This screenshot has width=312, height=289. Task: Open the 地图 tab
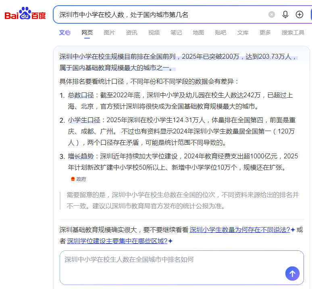[198, 33]
